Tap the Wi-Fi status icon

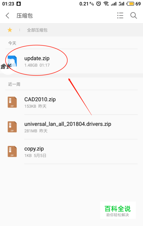(106, 4)
